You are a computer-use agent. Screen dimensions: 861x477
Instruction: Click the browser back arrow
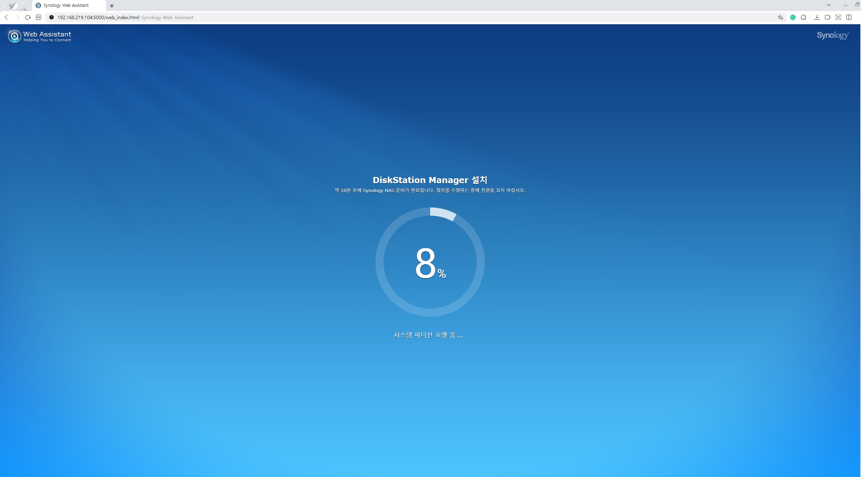[7, 17]
